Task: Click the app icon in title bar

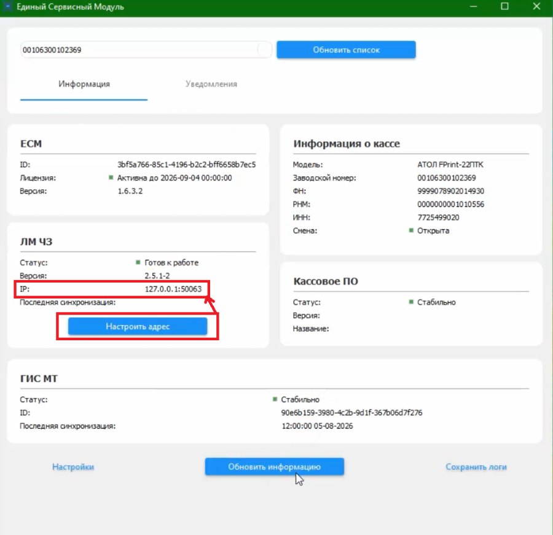Action: (x=7, y=7)
